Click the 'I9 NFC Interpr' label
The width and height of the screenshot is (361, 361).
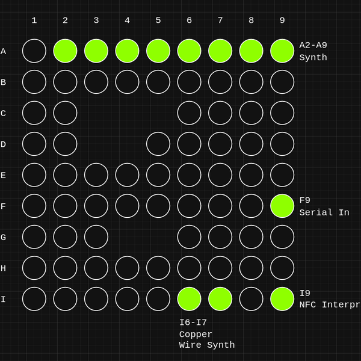[x=330, y=299]
